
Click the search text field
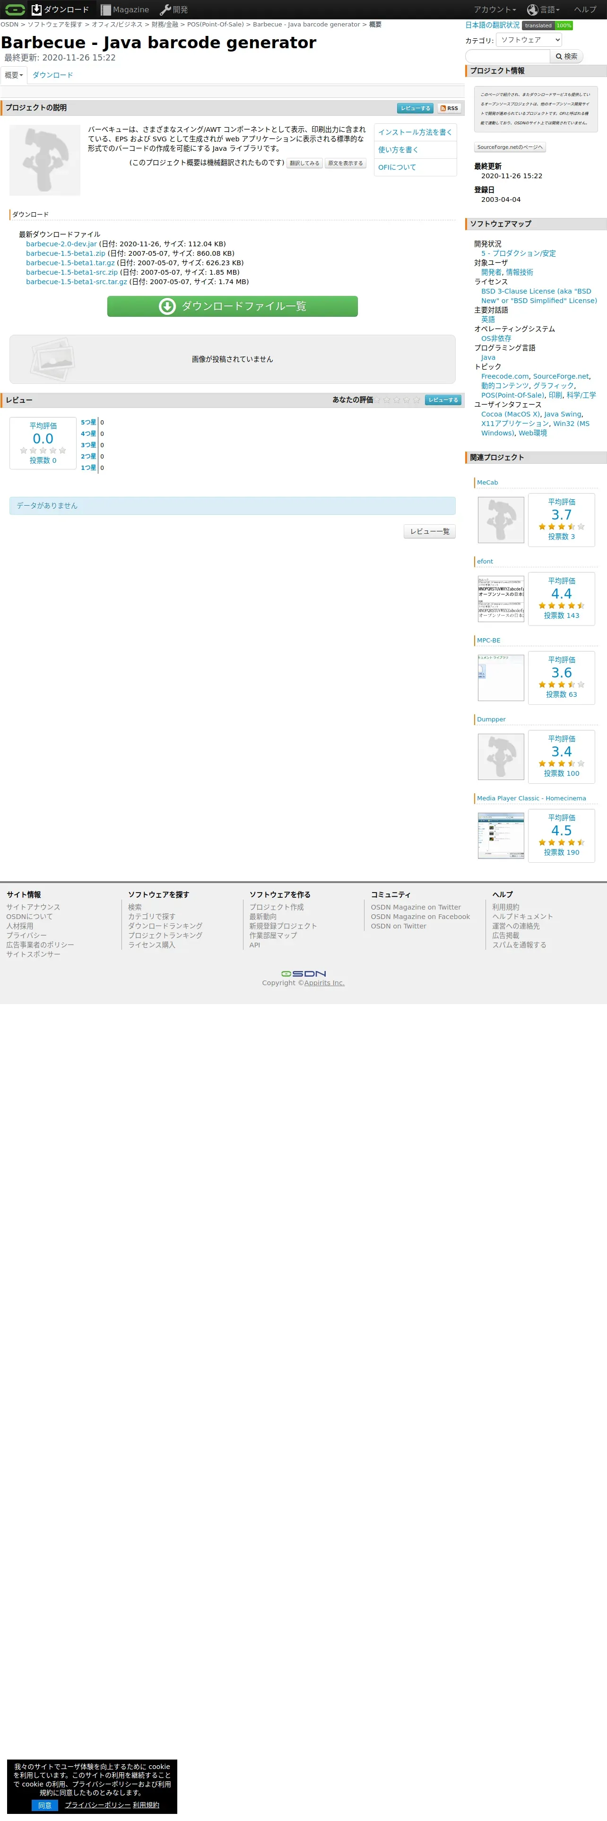pyautogui.click(x=507, y=57)
